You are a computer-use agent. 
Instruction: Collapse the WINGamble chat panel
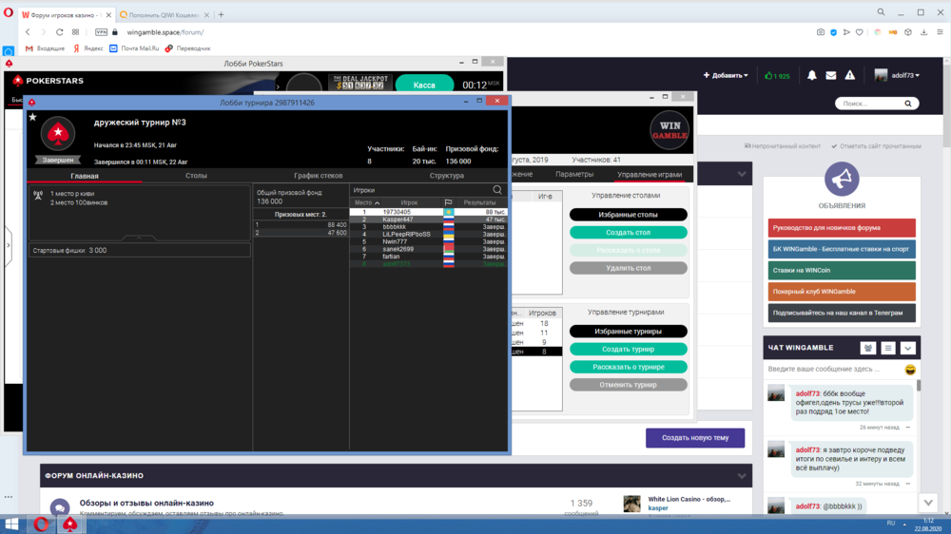(907, 349)
